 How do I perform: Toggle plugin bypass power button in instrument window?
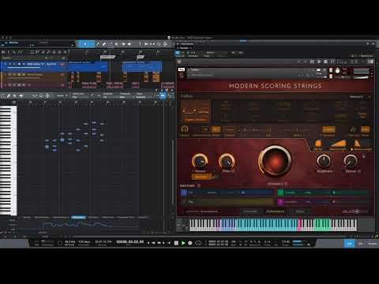(x=178, y=53)
